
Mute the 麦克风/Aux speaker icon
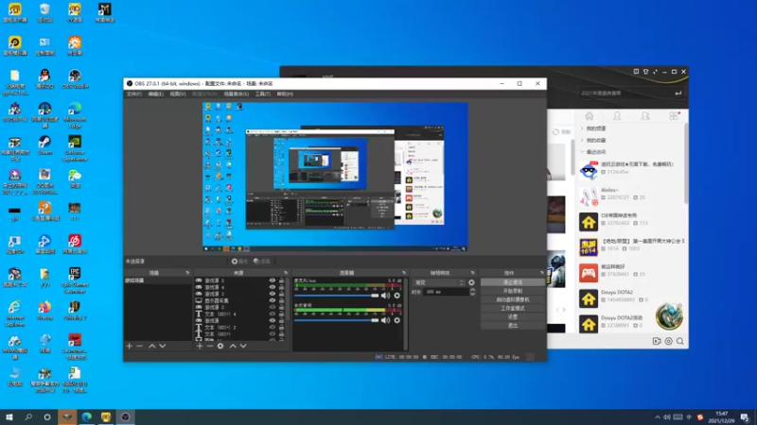coord(385,296)
